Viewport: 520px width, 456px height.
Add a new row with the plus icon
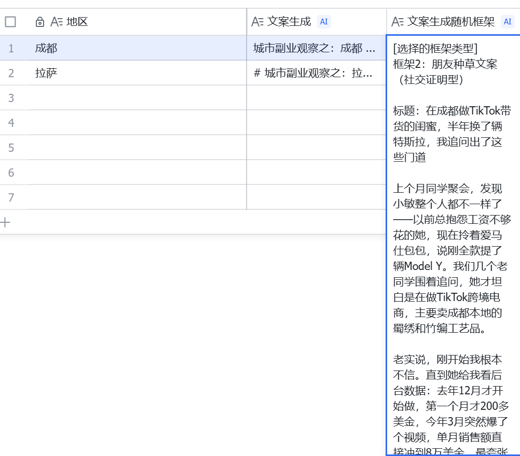point(6,222)
